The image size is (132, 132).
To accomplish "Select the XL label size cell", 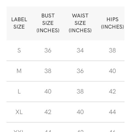I will tap(19, 112).
